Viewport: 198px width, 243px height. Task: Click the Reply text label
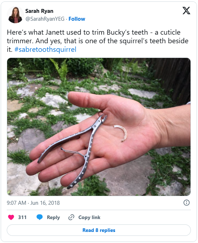(53, 217)
